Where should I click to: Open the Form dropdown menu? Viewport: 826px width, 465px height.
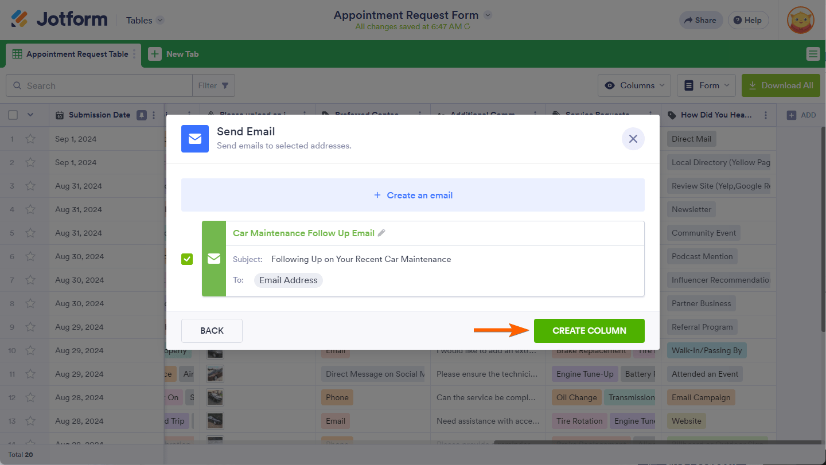tap(707, 85)
